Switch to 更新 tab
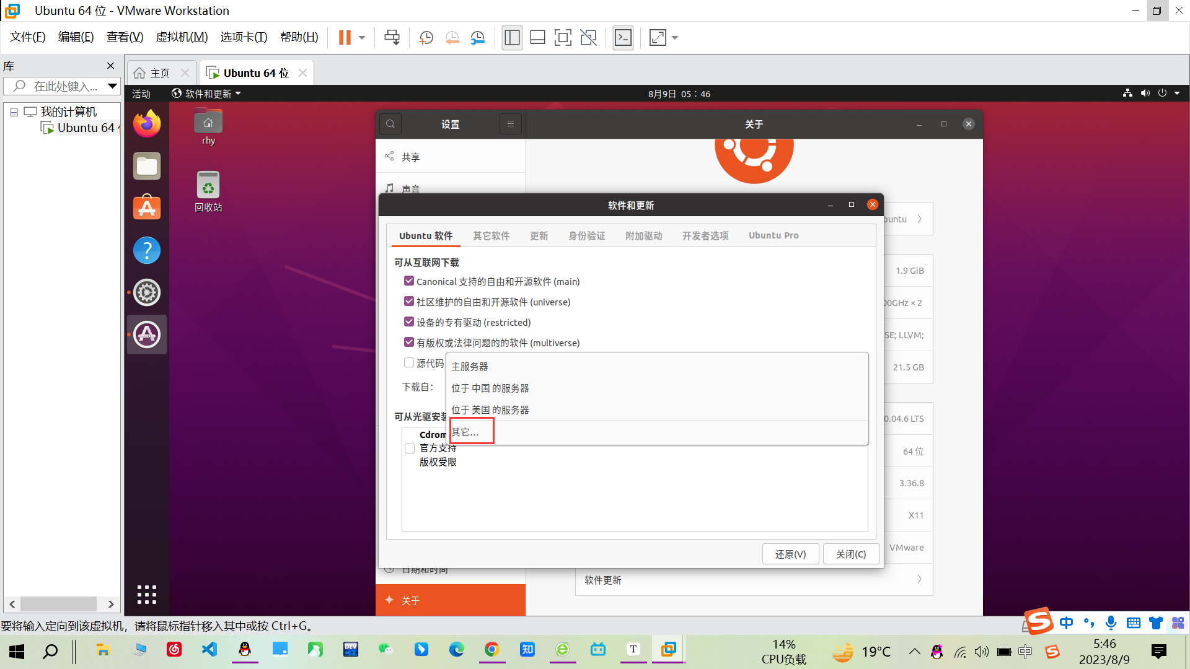Viewport: 1190px width, 669px height. point(539,236)
